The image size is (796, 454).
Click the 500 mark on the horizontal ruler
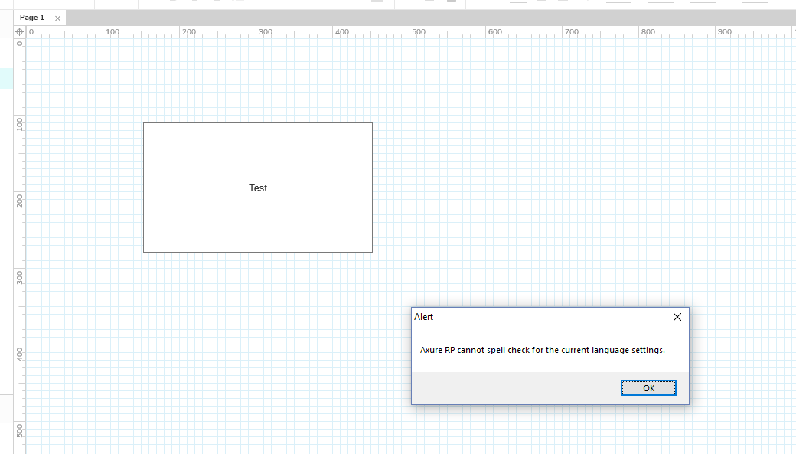(x=419, y=32)
